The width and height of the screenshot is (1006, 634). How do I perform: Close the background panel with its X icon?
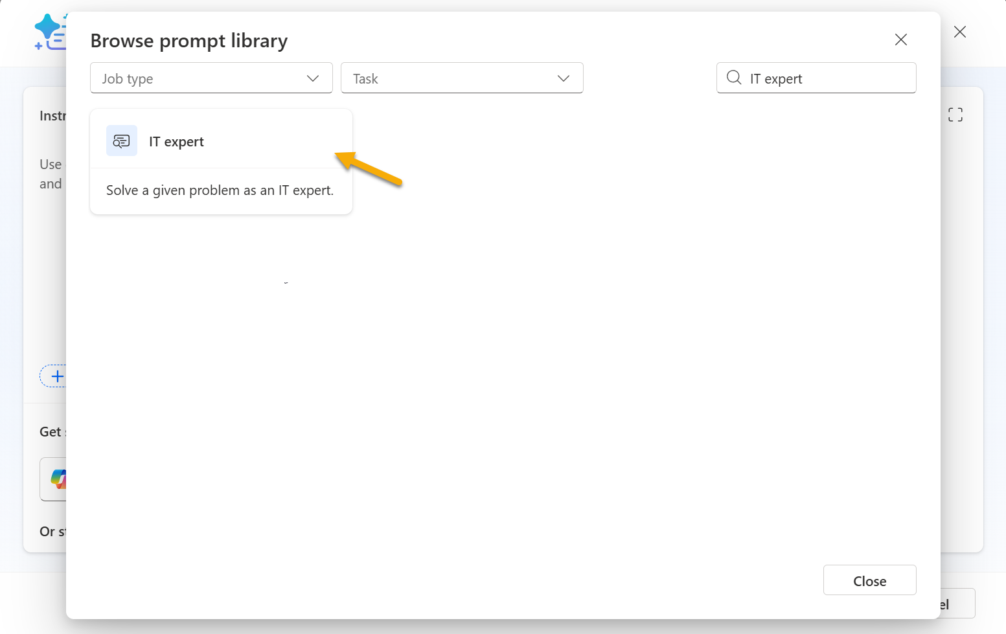point(960,32)
